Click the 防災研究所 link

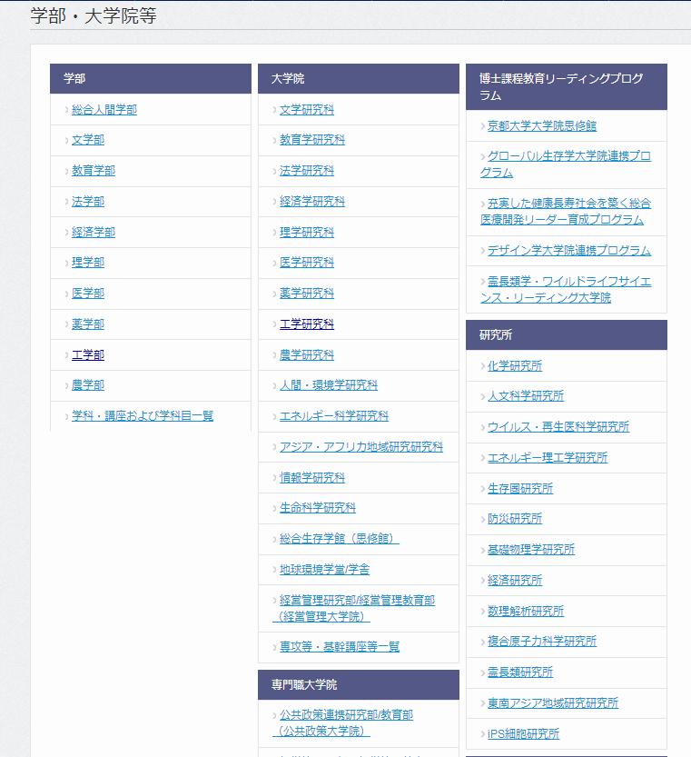(514, 519)
